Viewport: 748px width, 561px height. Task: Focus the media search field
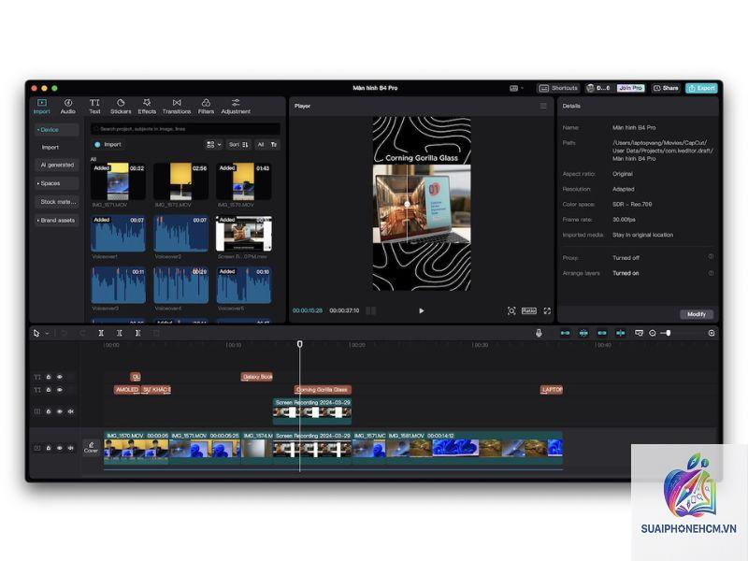(185, 129)
